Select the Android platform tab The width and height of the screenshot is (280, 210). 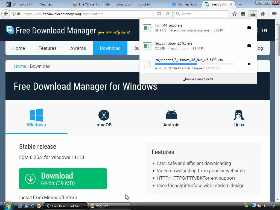171,118
